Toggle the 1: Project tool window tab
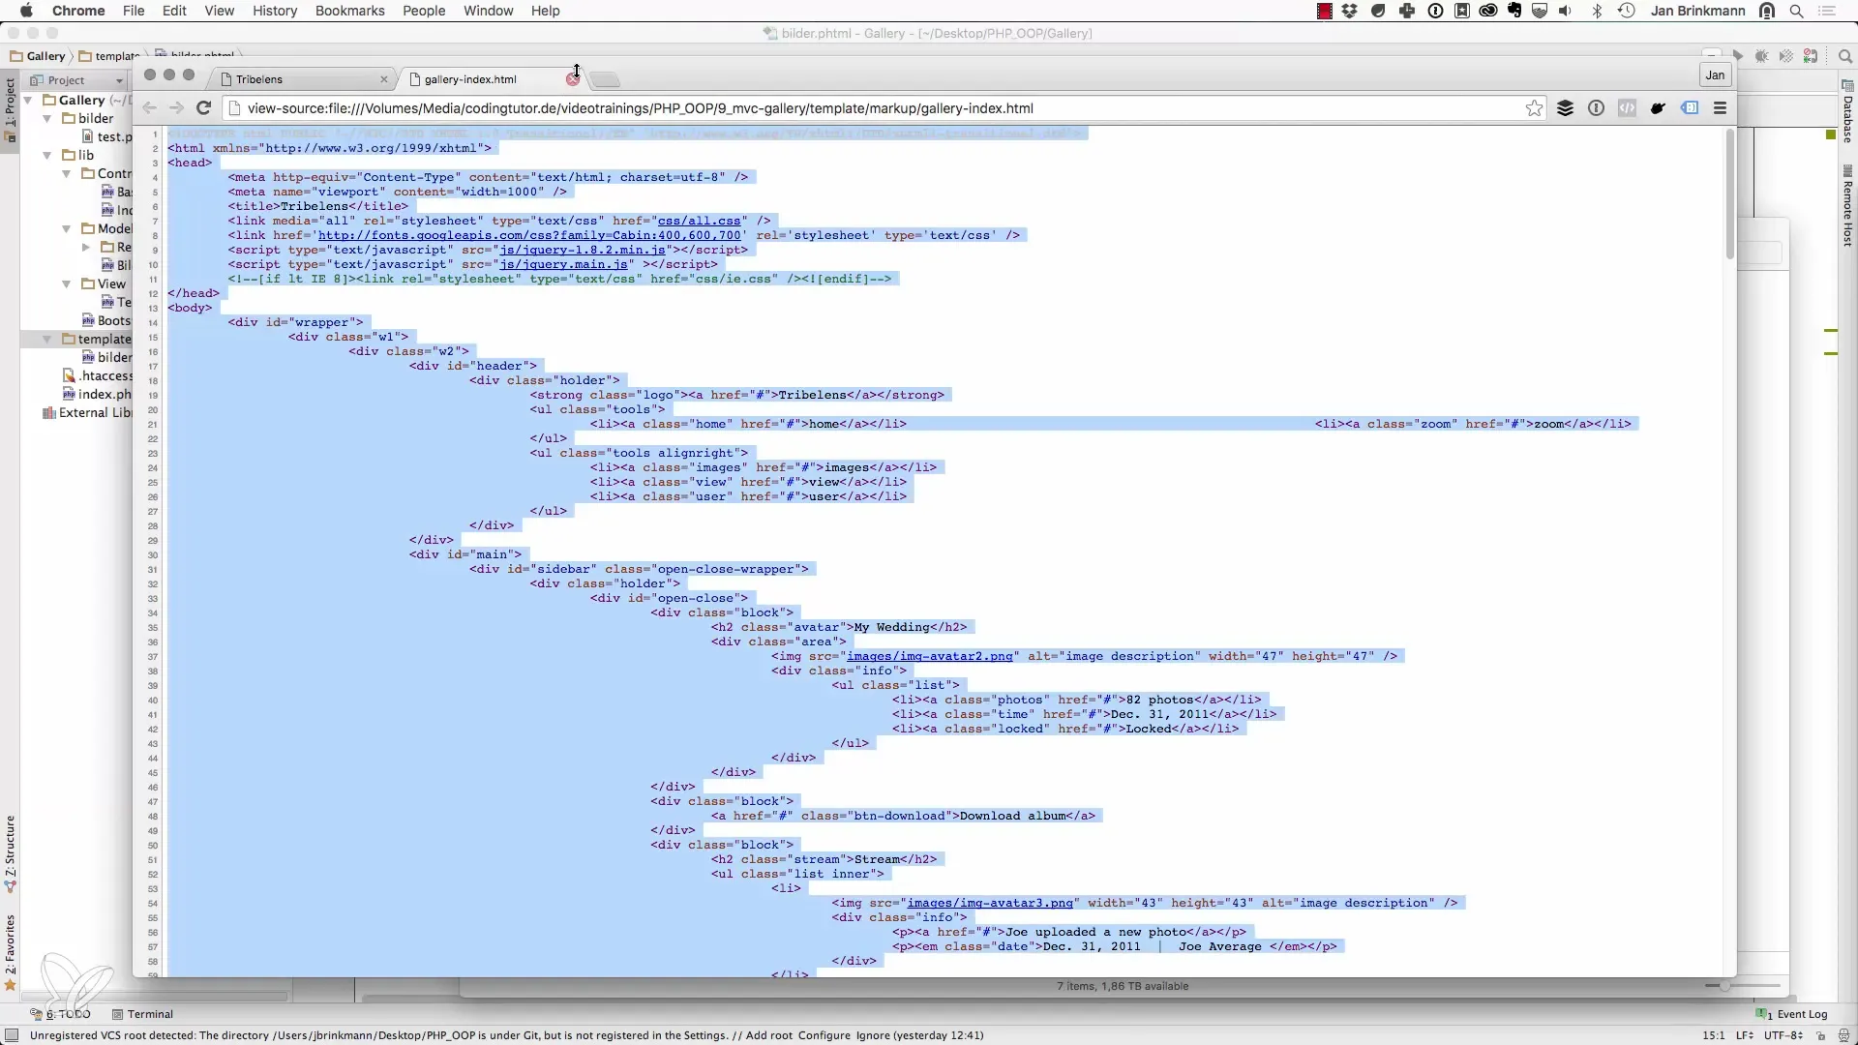The height and width of the screenshot is (1045, 1858). click(x=10, y=109)
